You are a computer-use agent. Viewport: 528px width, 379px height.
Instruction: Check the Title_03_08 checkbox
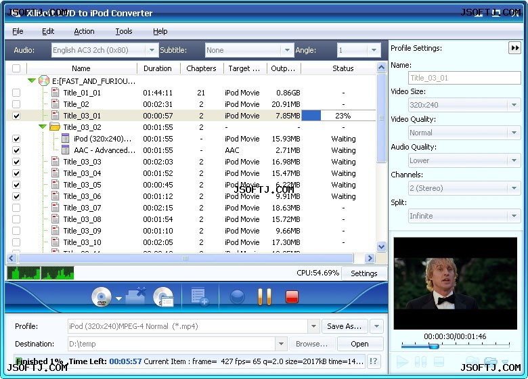(x=16, y=219)
